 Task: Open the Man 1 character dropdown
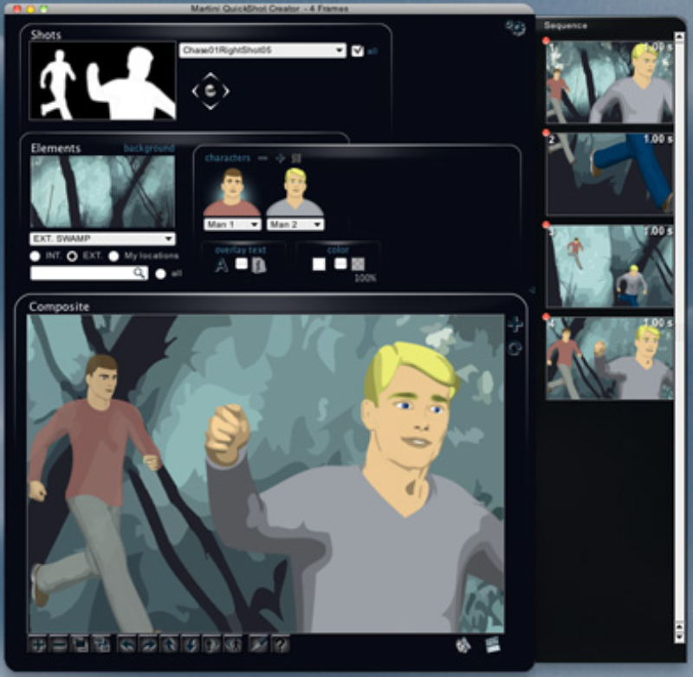(x=232, y=224)
